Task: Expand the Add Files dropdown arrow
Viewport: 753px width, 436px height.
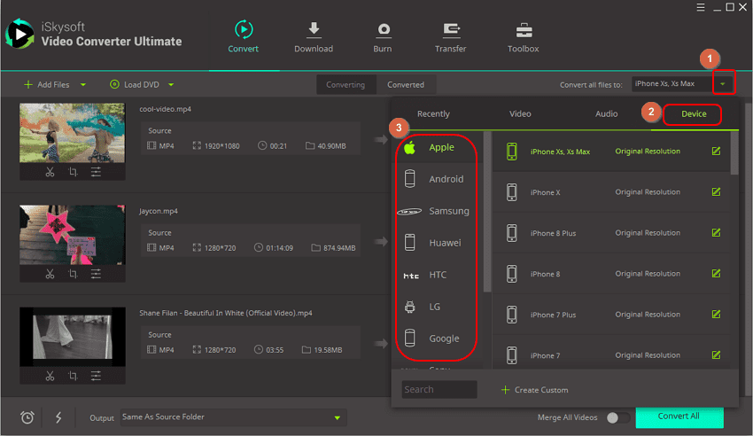Action: [83, 85]
